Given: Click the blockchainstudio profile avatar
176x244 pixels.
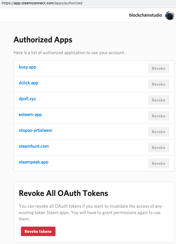Looking at the screenshot, I should point(170,15).
